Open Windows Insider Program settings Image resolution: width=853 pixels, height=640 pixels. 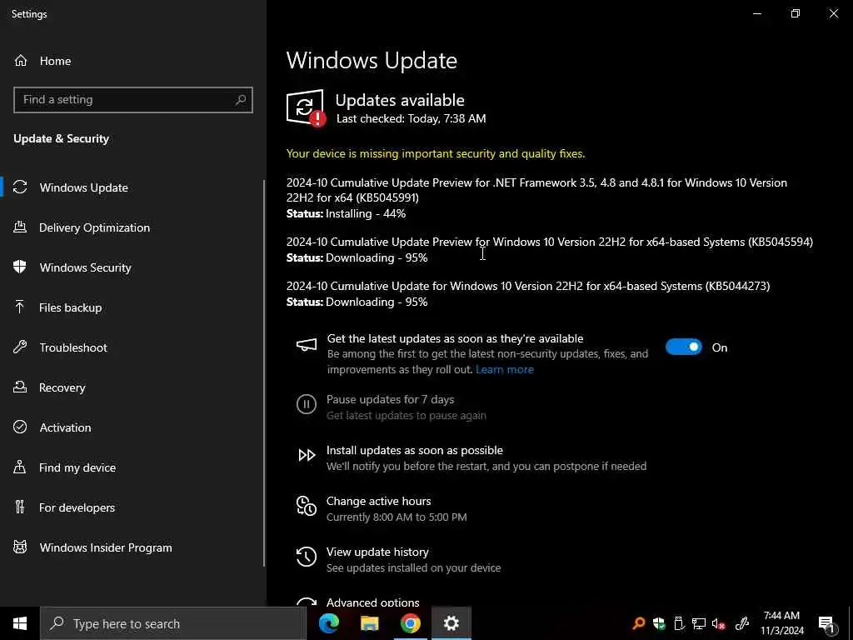coord(106,548)
